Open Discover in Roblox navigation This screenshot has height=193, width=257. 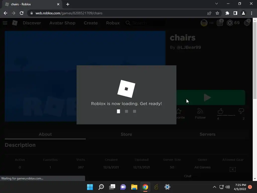tap(32, 23)
